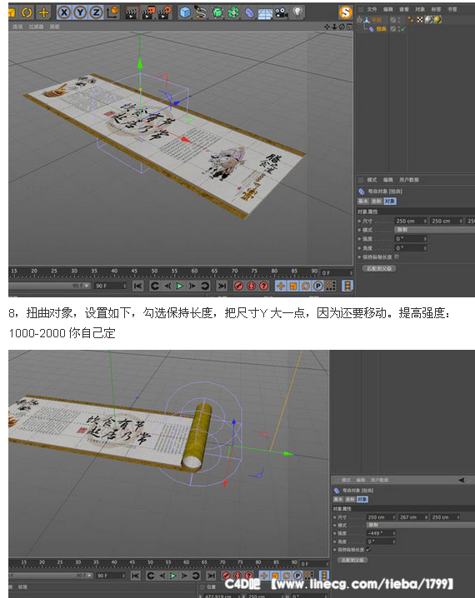Go to end frame in rolled-scroll view timeline
The image size is (475, 598).
(211, 576)
